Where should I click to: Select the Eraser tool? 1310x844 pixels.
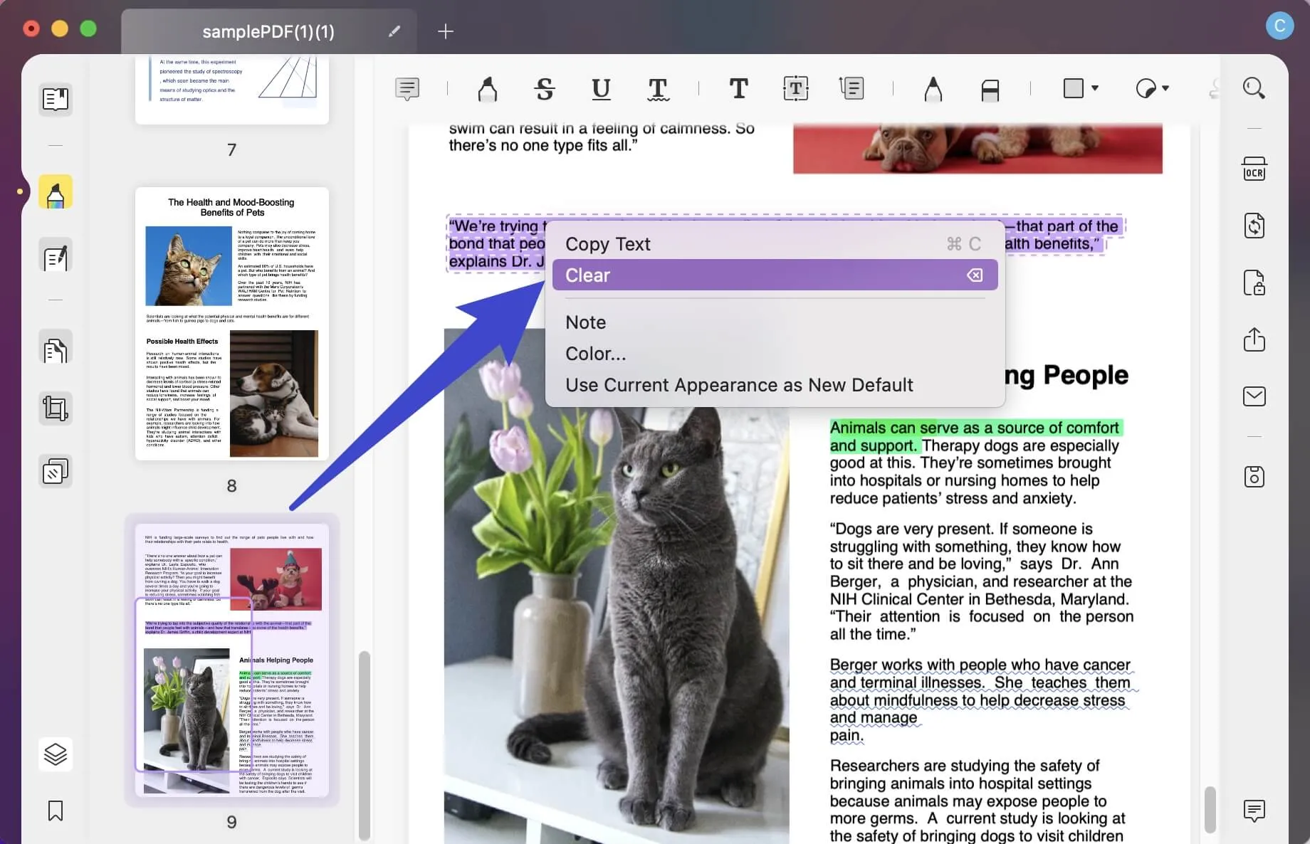[x=990, y=89]
